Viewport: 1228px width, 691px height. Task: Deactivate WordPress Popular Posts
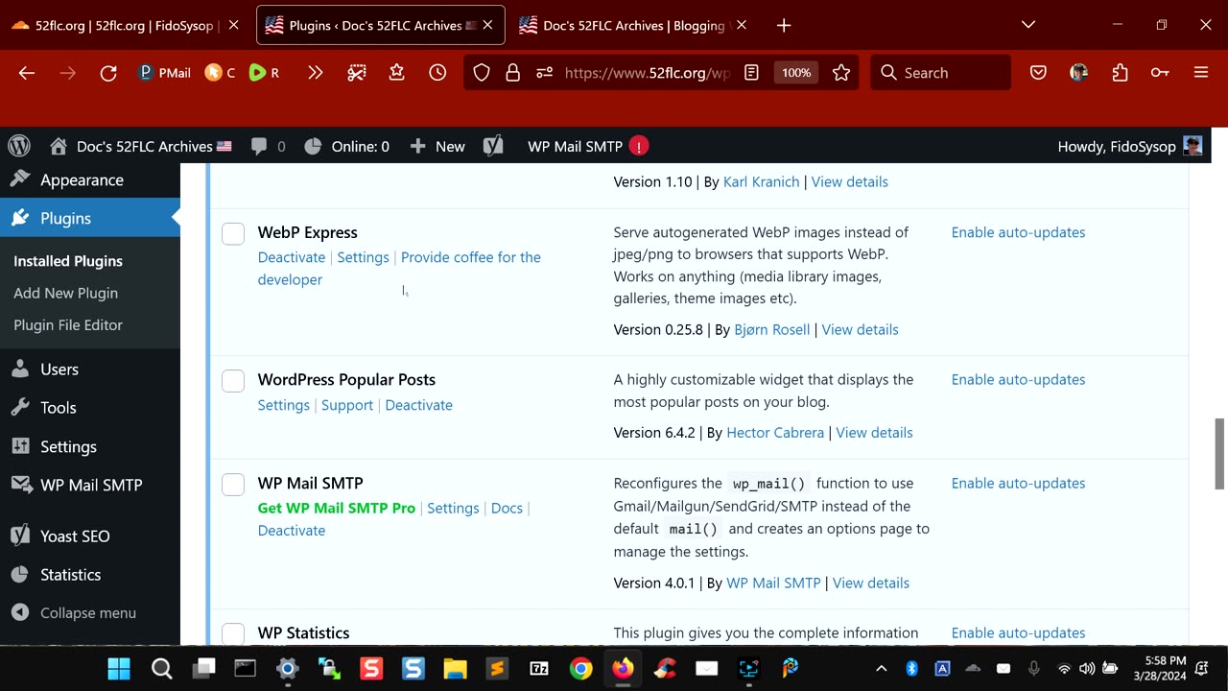pos(418,405)
